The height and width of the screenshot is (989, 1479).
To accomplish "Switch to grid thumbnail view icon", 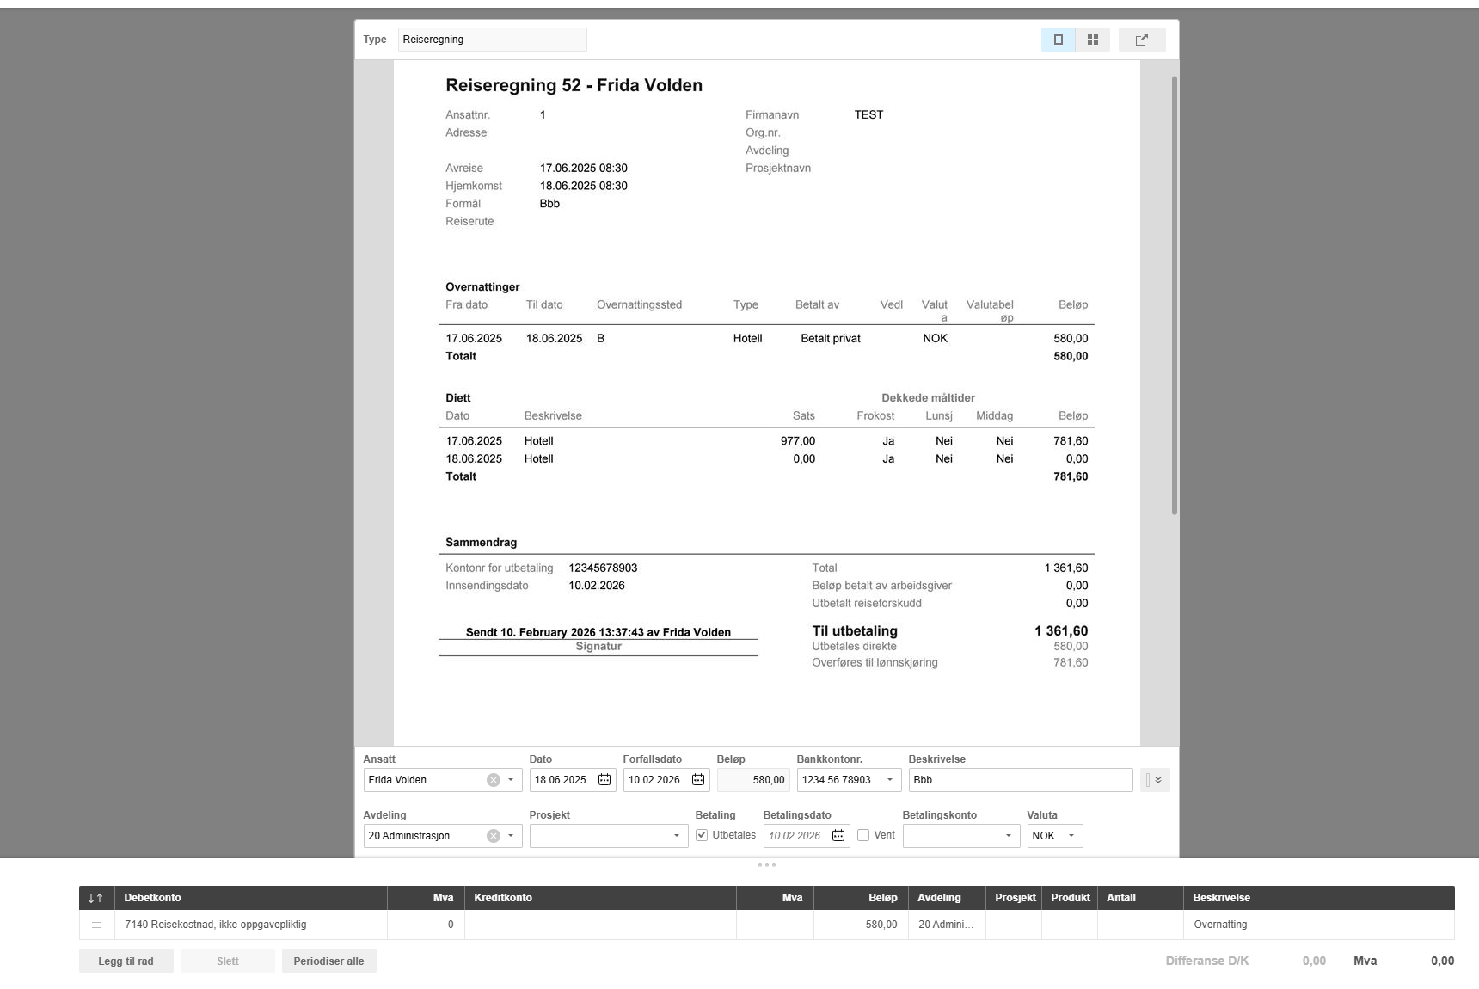I will tap(1093, 40).
